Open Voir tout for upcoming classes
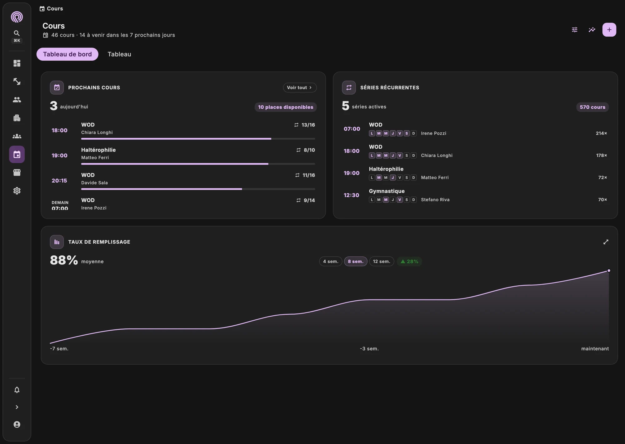 [300, 87]
